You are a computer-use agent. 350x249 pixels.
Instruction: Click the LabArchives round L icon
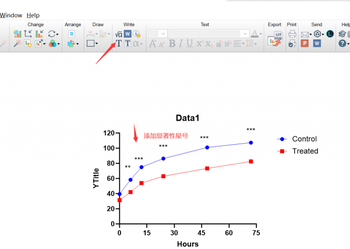click(x=330, y=34)
